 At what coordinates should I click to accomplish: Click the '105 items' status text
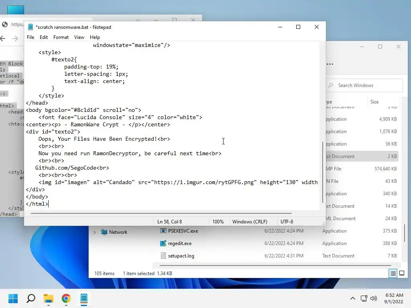(x=104, y=274)
